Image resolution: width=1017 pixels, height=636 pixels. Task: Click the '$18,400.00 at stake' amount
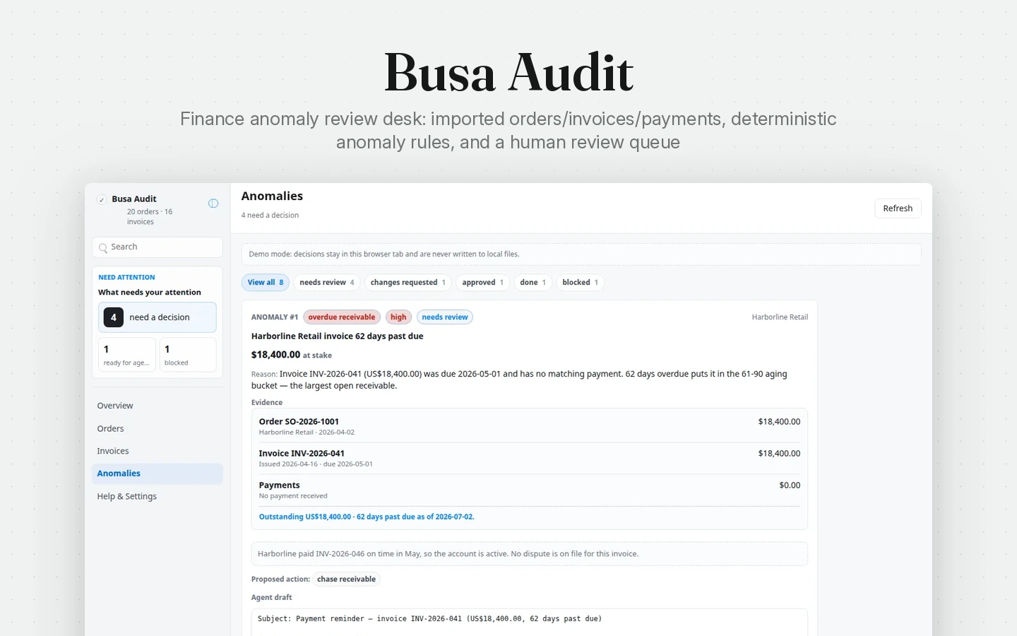pyautogui.click(x=292, y=355)
